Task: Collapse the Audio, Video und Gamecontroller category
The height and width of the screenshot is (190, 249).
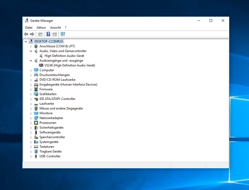Action: click(31, 51)
